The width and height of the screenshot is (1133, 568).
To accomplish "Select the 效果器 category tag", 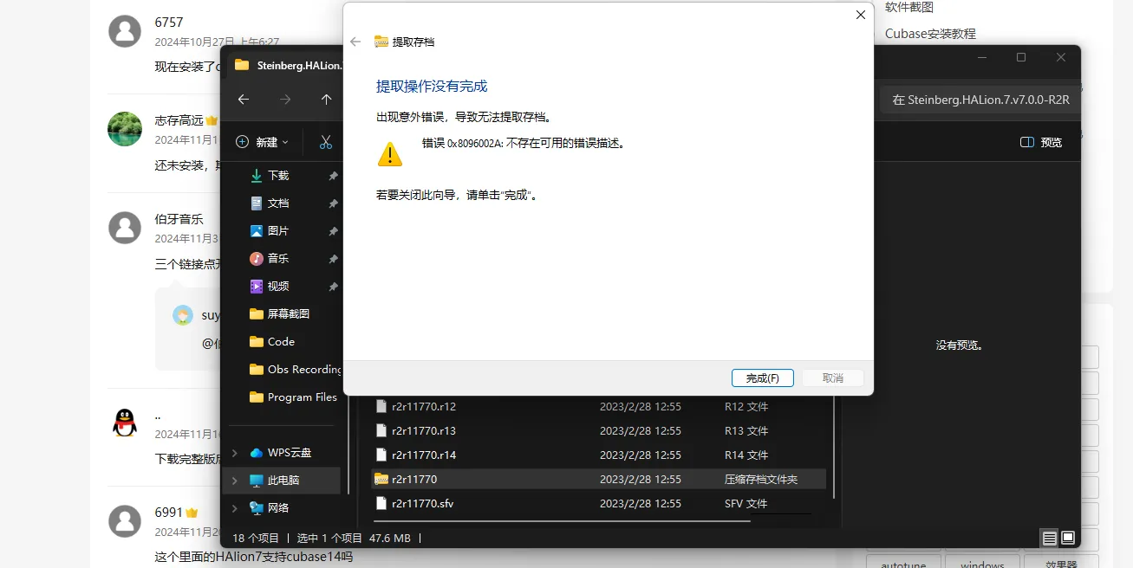I will (1062, 563).
